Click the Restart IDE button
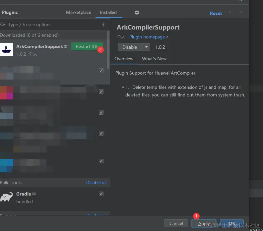 pos(87,46)
